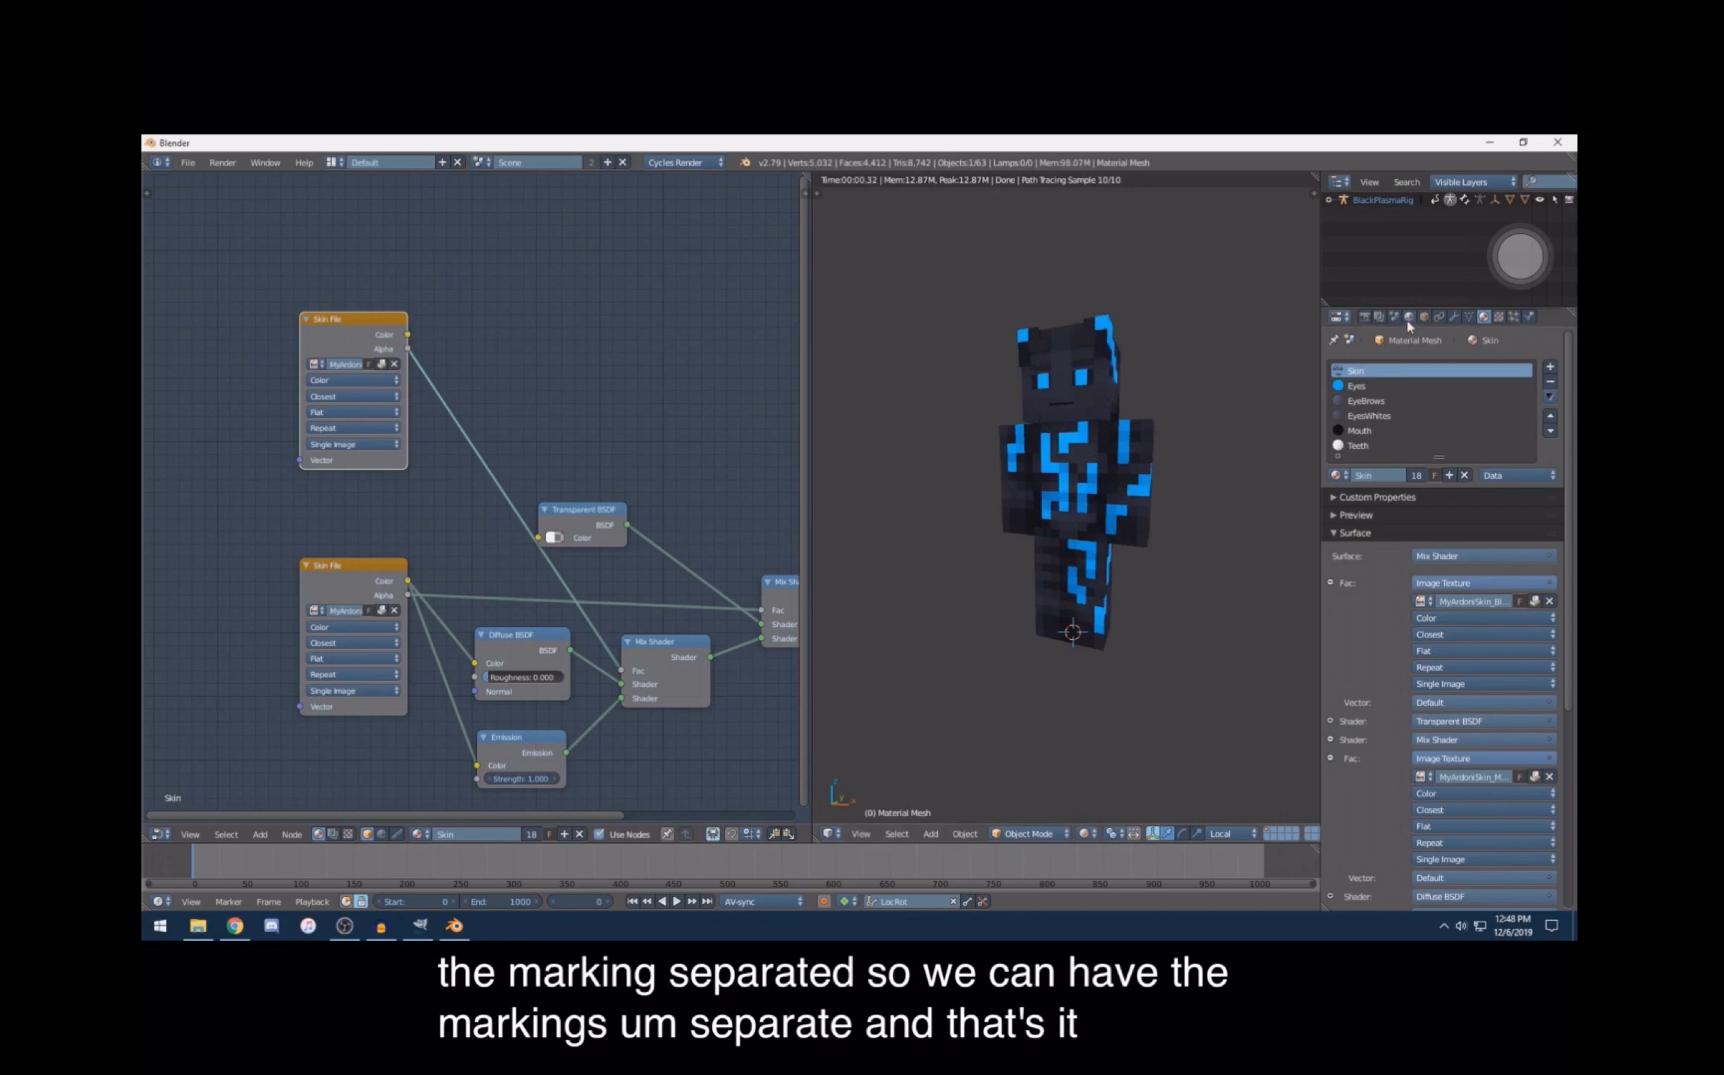Screen dimensions: 1724x1075
Task: Move material slot up arrow
Action: 1550,416
